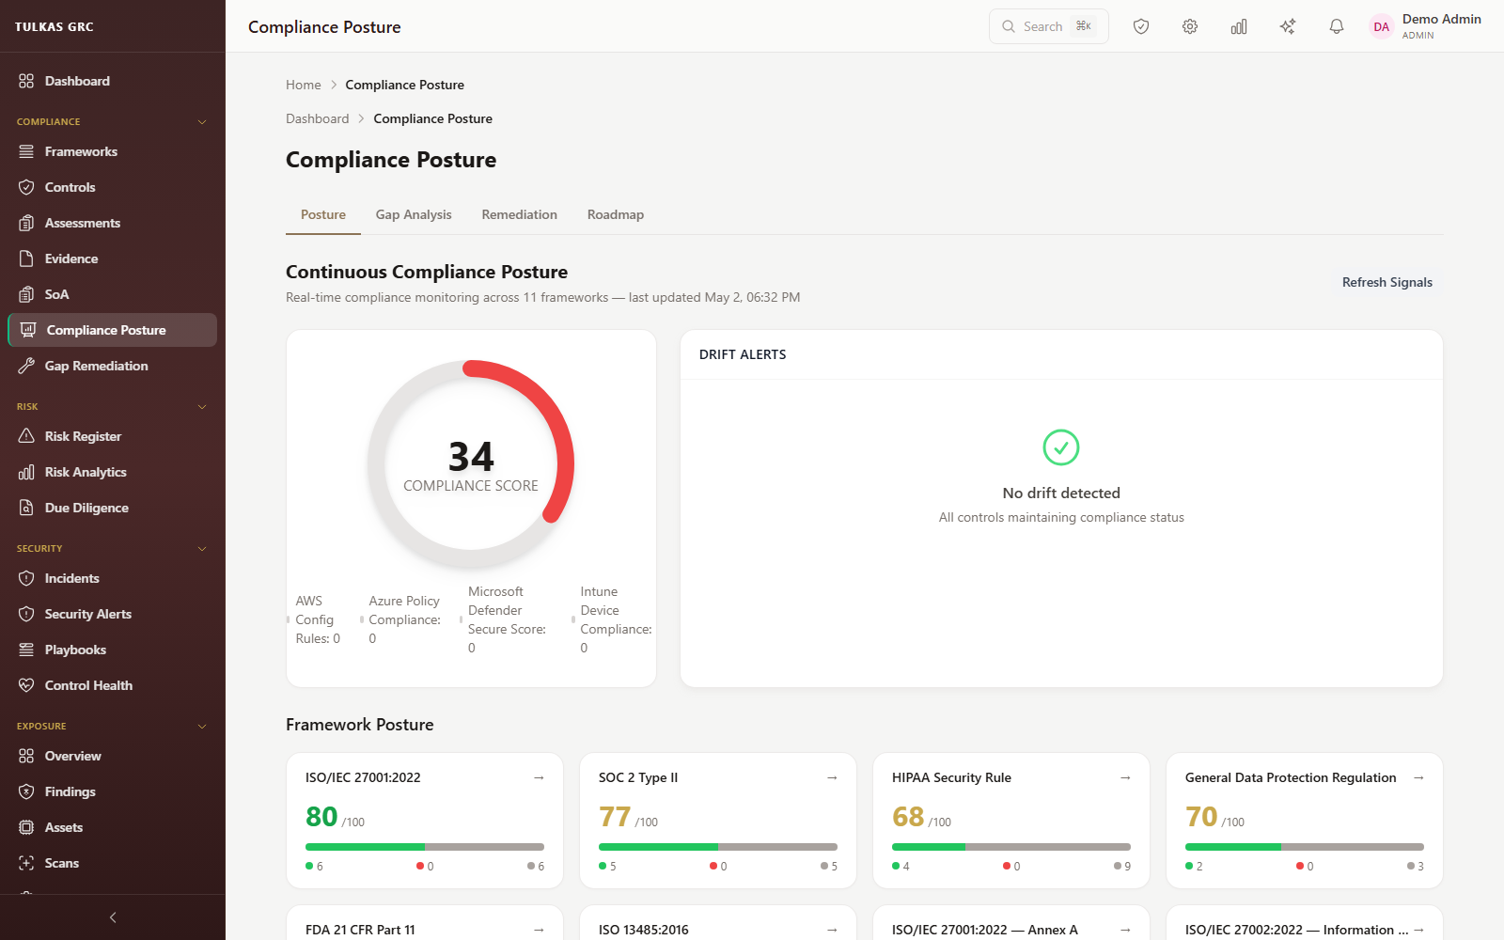
Task: Click Dashboard breadcrumb link
Action: pos(318,118)
